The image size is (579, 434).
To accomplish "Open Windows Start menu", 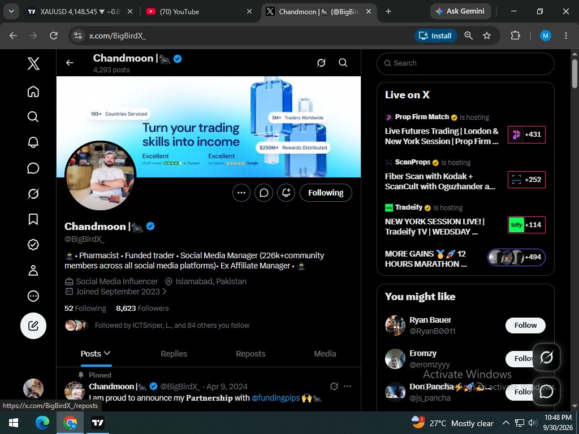I will [x=14, y=423].
